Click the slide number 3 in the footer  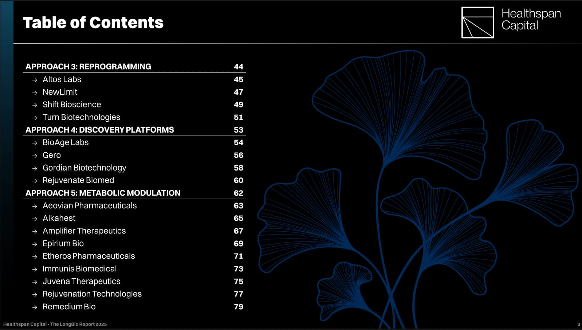(579, 324)
